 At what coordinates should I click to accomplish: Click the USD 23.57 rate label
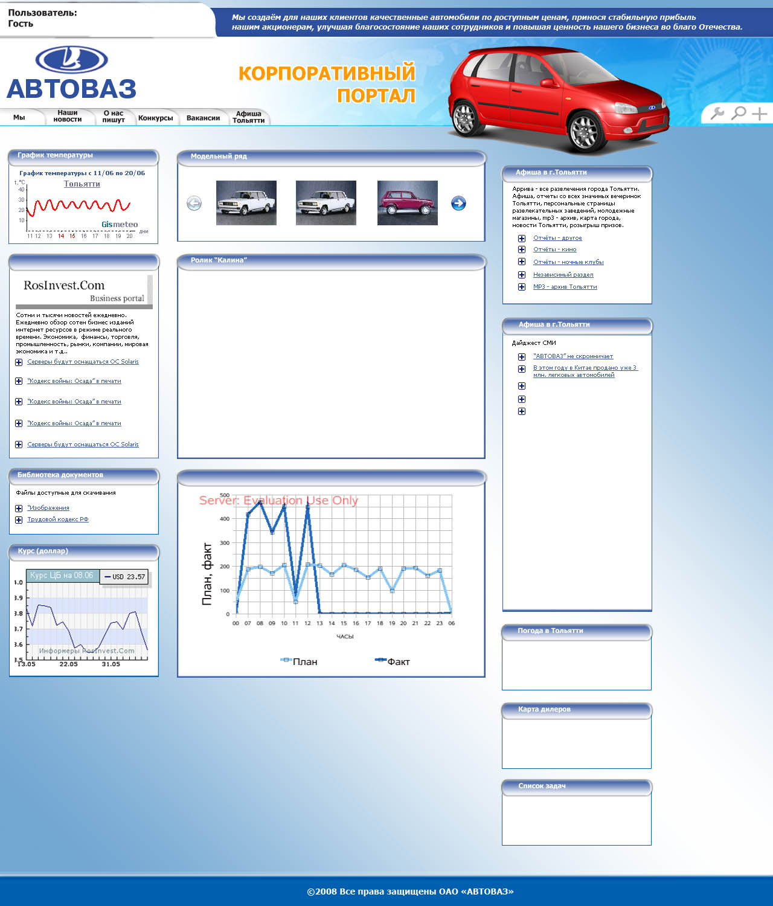[124, 577]
